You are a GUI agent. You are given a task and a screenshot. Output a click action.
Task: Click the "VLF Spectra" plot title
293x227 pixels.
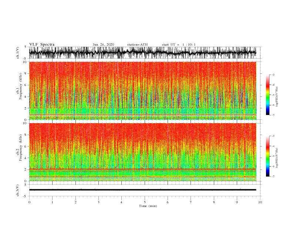pos(42,45)
